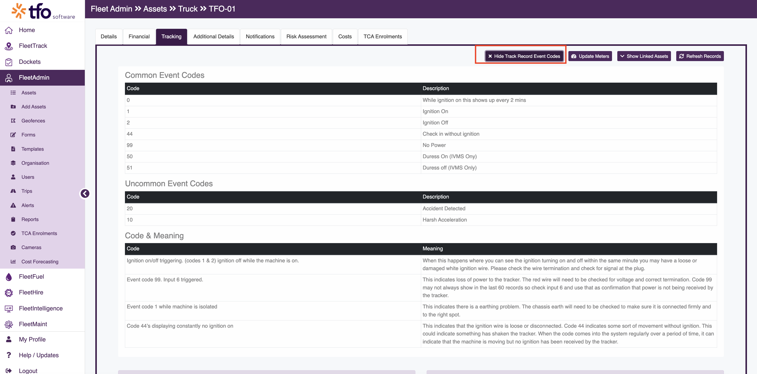The height and width of the screenshot is (374, 757).
Task: Click the FleetFuel droplet icon
Action: 9,277
